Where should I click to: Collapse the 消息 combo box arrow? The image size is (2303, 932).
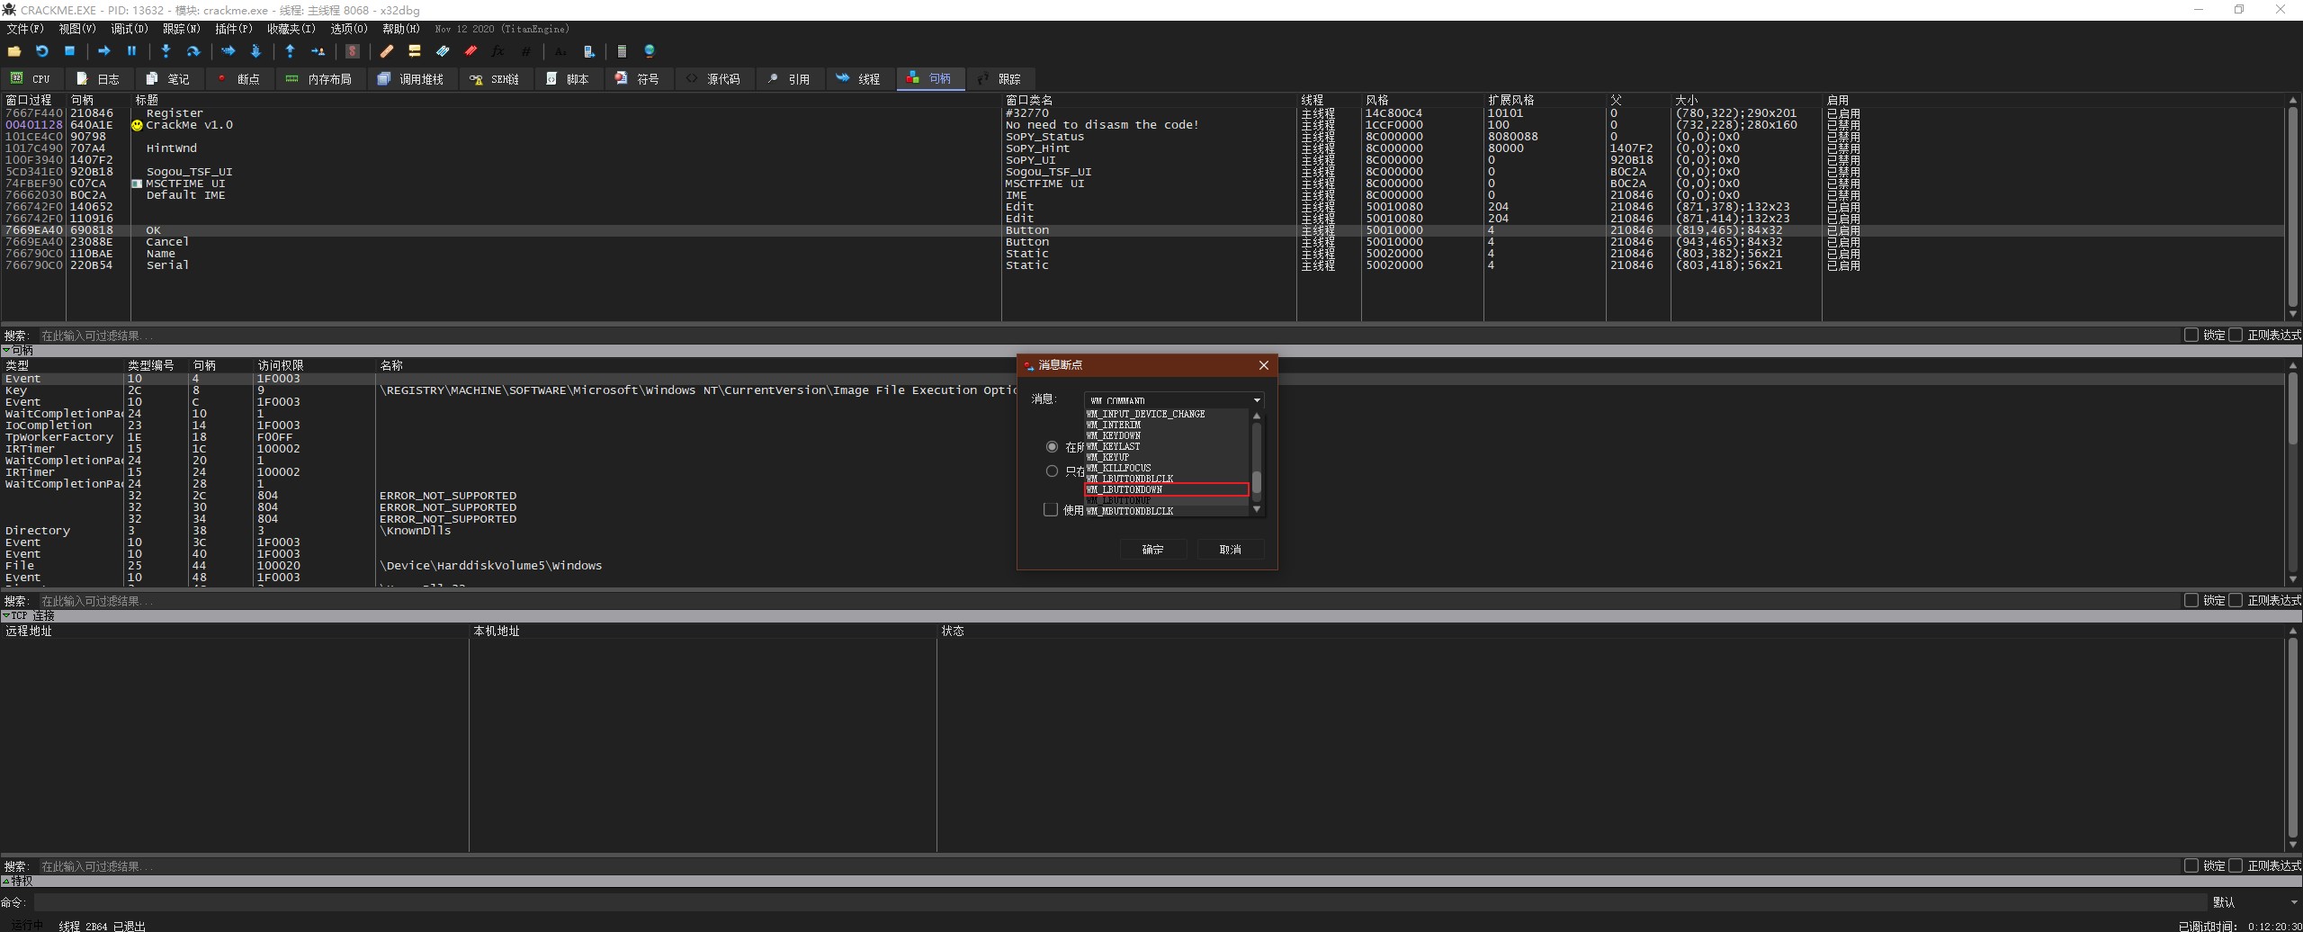pos(1257,400)
